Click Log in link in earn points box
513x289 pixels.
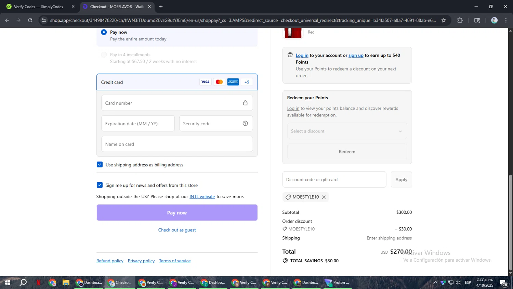click(302, 55)
